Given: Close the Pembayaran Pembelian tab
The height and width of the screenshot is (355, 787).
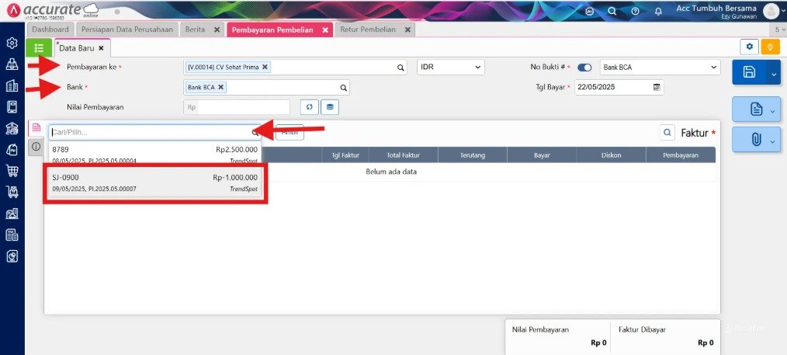Looking at the screenshot, I should click(324, 30).
